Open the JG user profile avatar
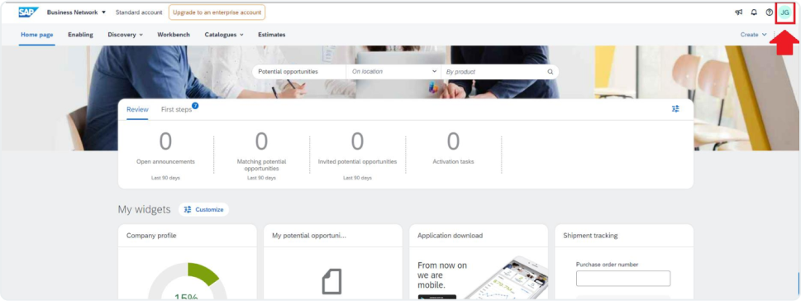The width and height of the screenshot is (801, 301). point(784,12)
